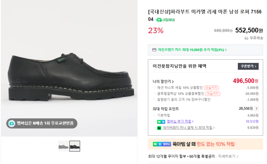
Task: Click the N icon on 무료교환반품 badge
Action: (x=12, y=123)
